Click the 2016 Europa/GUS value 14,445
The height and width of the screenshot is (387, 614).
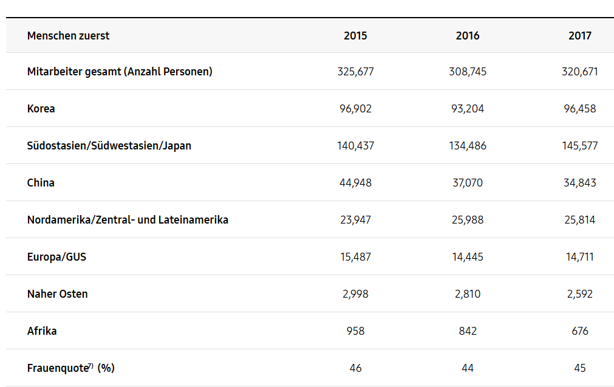468,257
